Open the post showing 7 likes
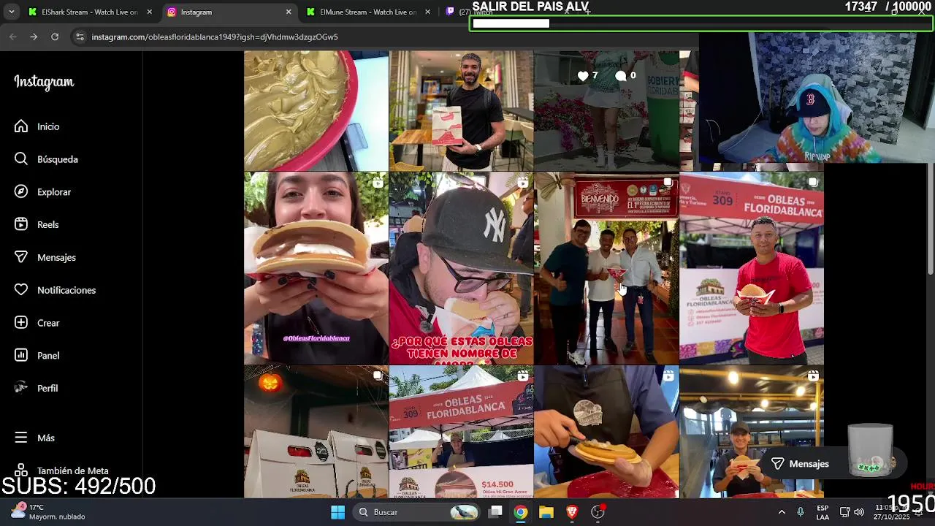Image resolution: width=935 pixels, height=526 pixels. tap(606, 110)
